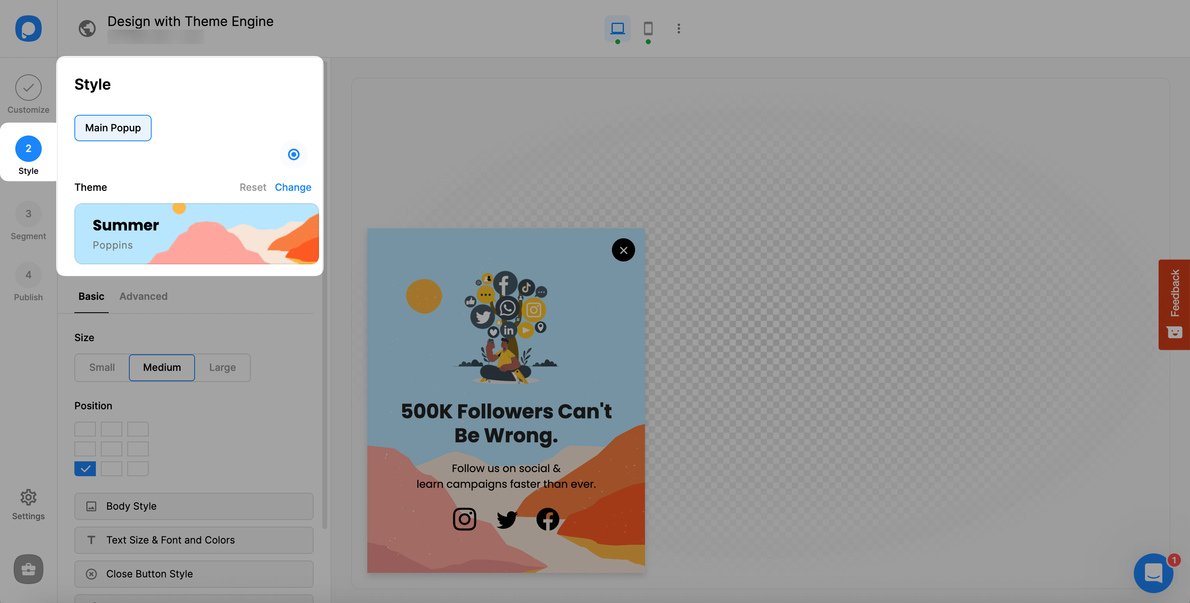
Task: Expand the Body Style section
Action: [193, 506]
